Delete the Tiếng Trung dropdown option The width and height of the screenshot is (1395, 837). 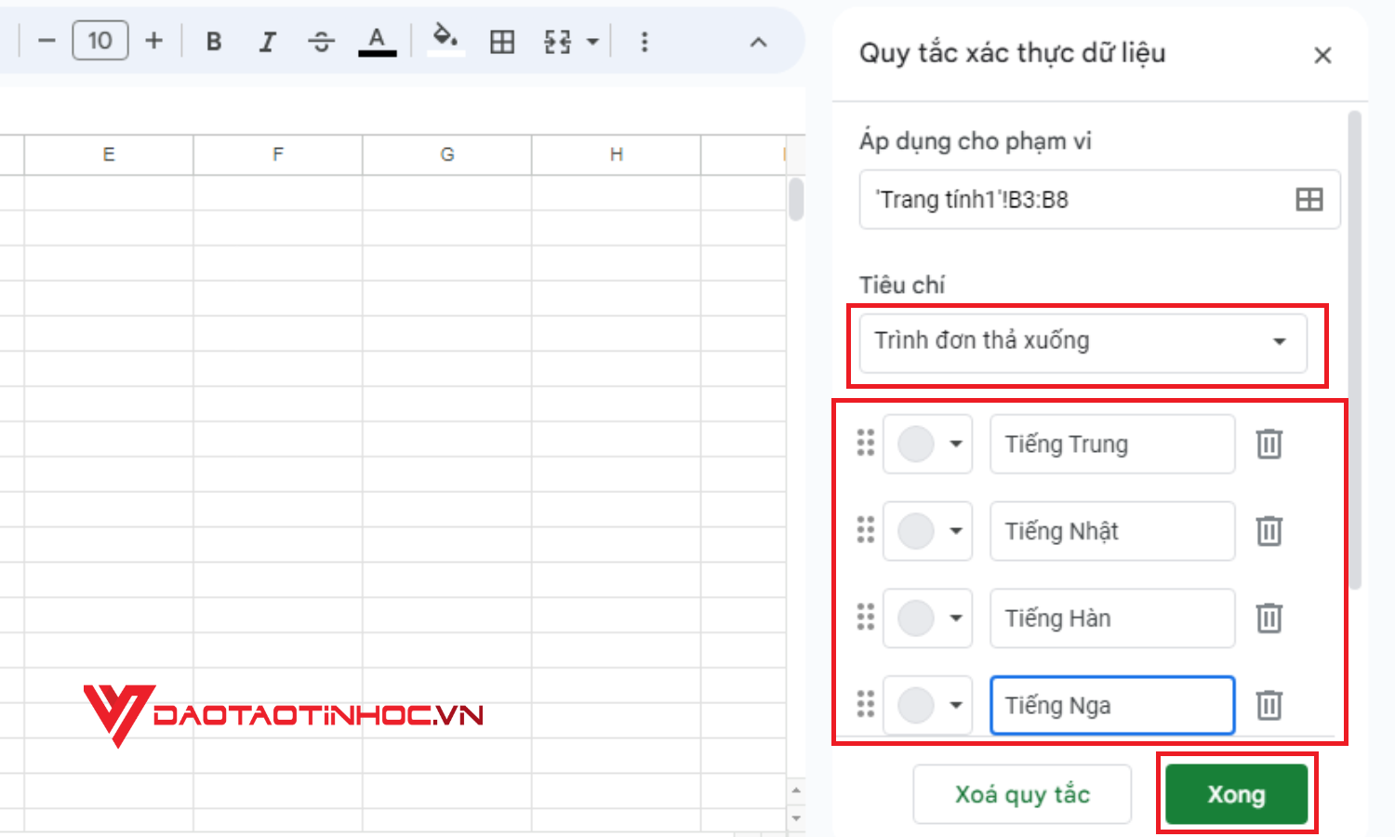(1269, 445)
